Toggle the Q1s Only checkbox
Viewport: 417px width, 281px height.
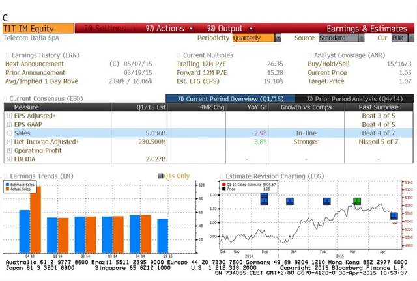tap(160, 176)
